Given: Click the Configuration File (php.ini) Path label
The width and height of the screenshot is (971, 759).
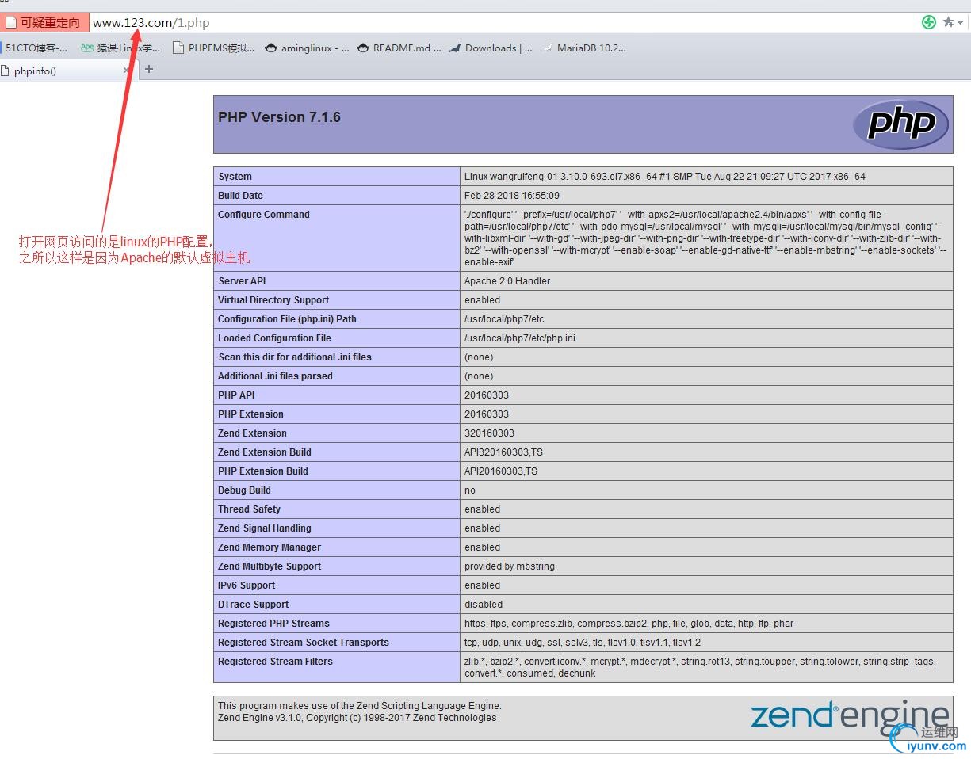Looking at the screenshot, I should point(287,319).
